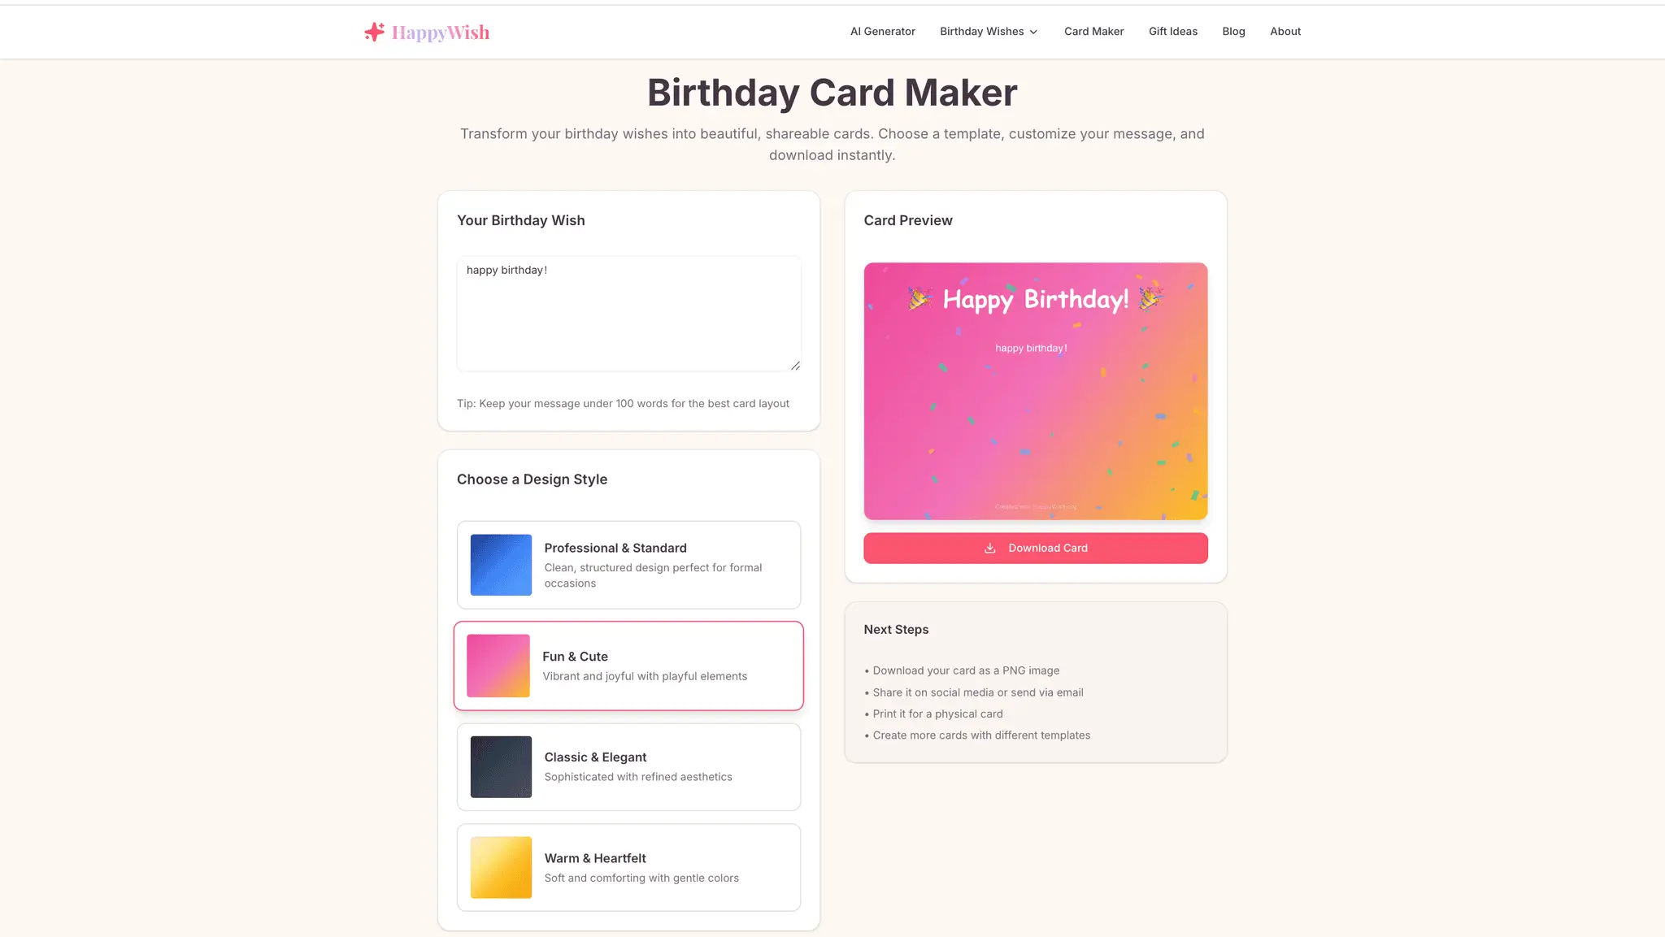Click the textarea resize handle
Viewport: 1665px width, 937px height.
[x=795, y=366]
